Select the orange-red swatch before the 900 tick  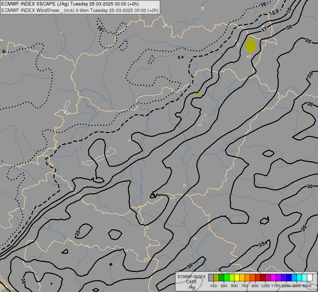(252, 278)
